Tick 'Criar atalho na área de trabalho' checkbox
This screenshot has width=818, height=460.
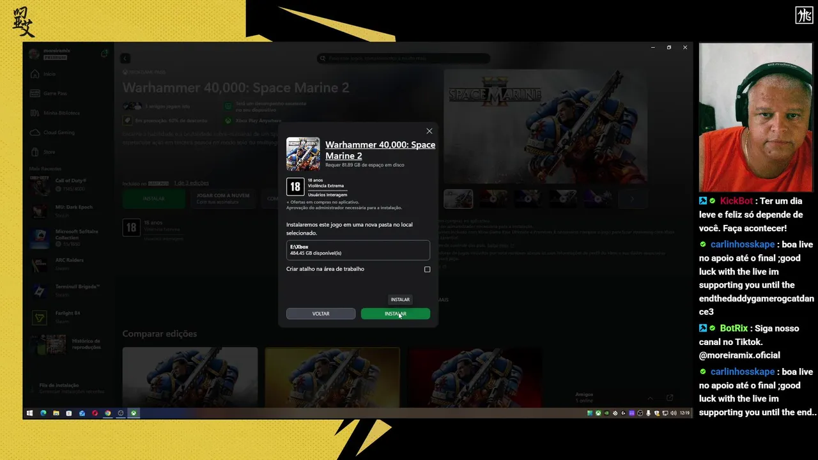[x=428, y=270]
